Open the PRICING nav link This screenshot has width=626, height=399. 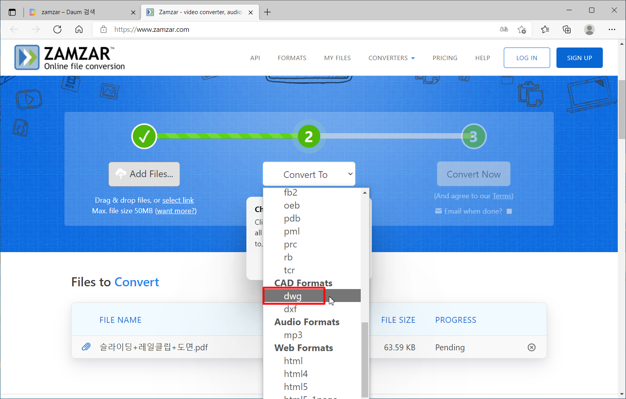(445, 58)
